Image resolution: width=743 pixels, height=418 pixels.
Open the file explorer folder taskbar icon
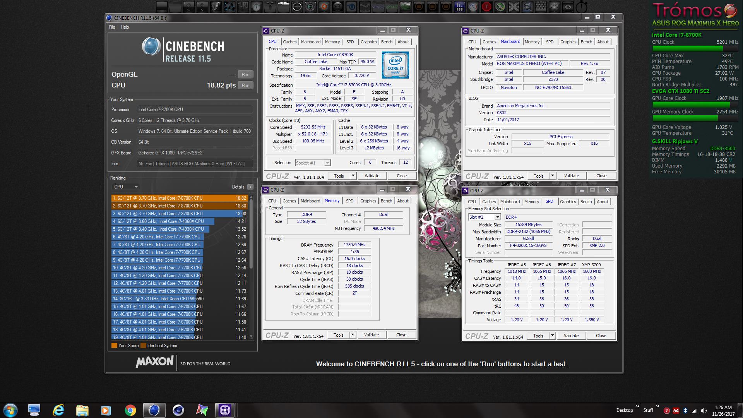click(x=82, y=410)
